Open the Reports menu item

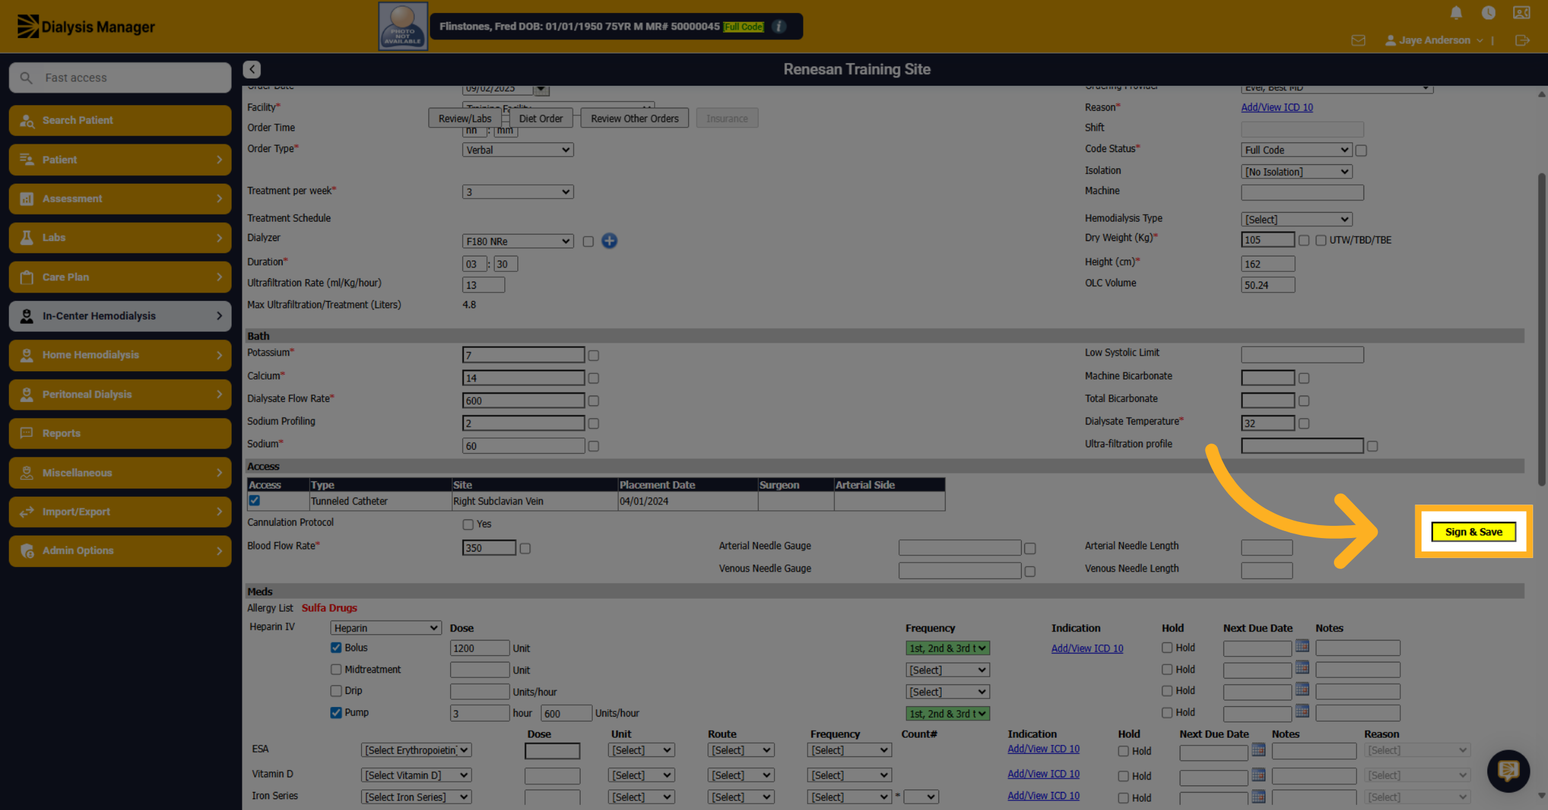121,434
